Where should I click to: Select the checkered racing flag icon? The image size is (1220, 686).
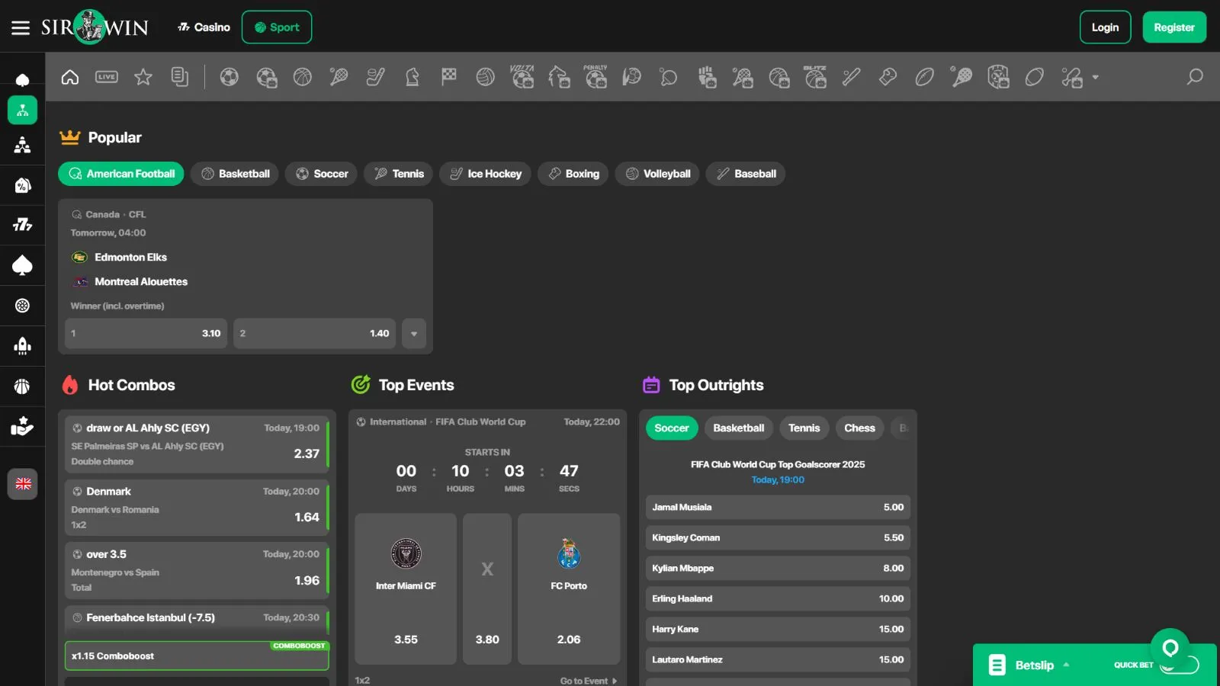coord(449,77)
